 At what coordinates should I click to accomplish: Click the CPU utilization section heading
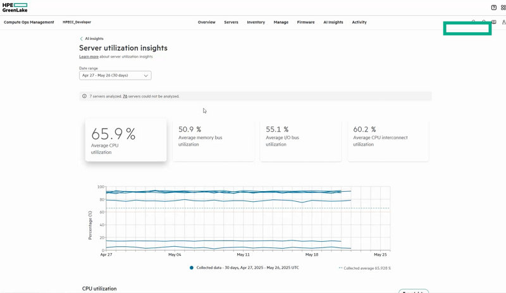pyautogui.click(x=99, y=289)
